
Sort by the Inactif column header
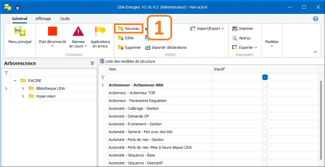pos(265,69)
